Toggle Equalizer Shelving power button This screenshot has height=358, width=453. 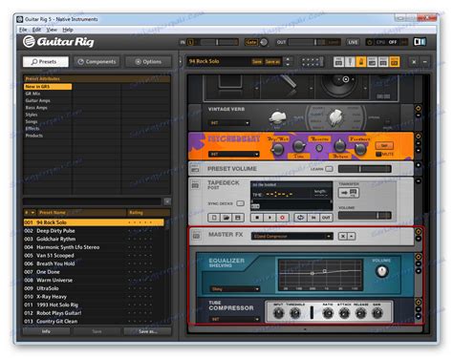(419, 257)
